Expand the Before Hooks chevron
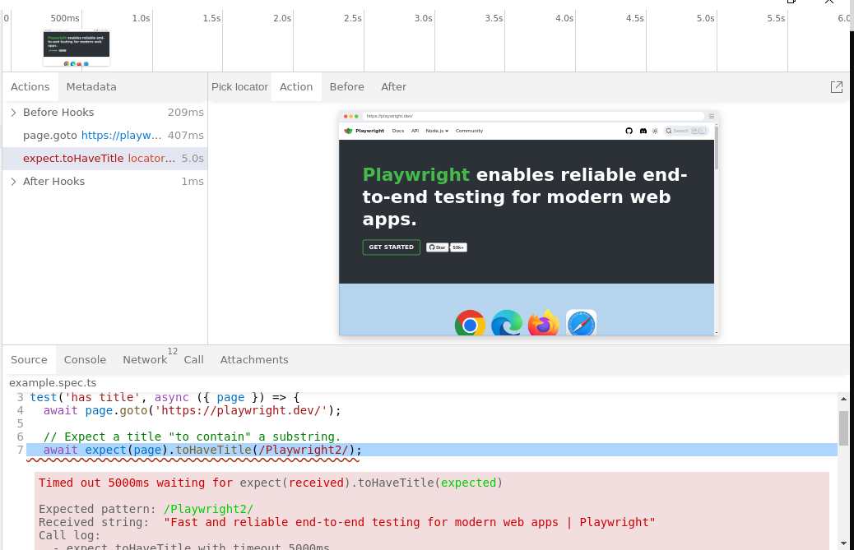 click(14, 113)
